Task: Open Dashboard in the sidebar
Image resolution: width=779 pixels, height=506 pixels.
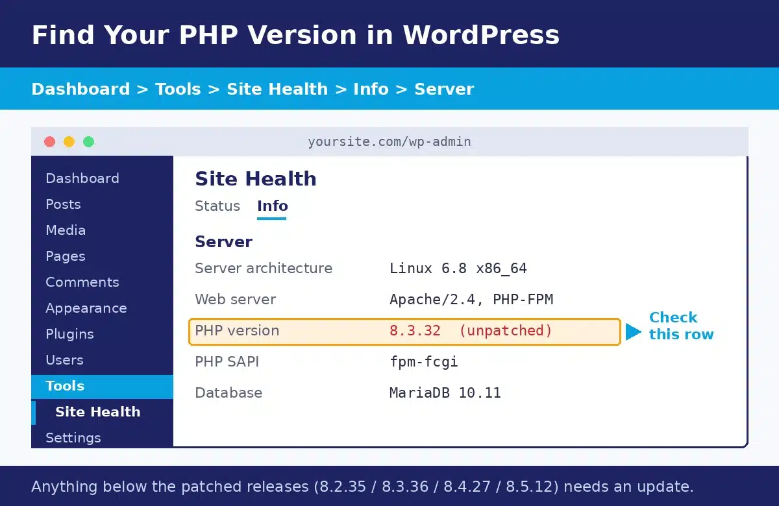Action: [82, 178]
